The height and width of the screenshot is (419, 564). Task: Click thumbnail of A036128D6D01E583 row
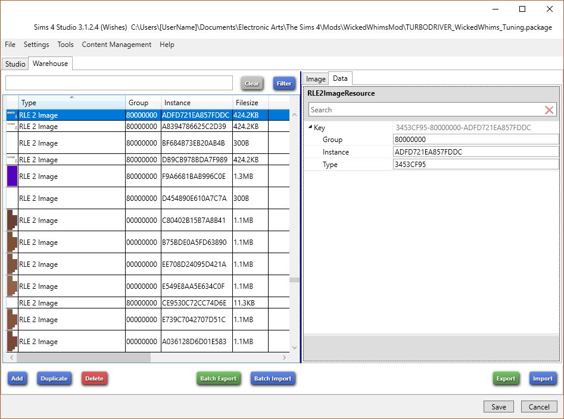(13, 341)
